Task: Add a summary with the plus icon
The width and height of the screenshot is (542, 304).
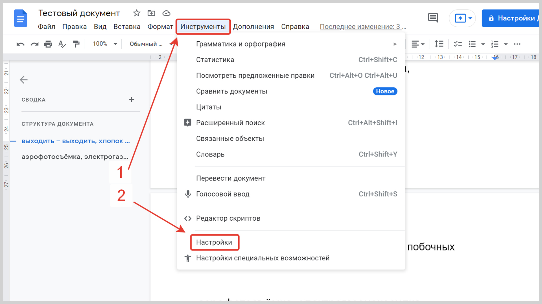Action: point(132,100)
